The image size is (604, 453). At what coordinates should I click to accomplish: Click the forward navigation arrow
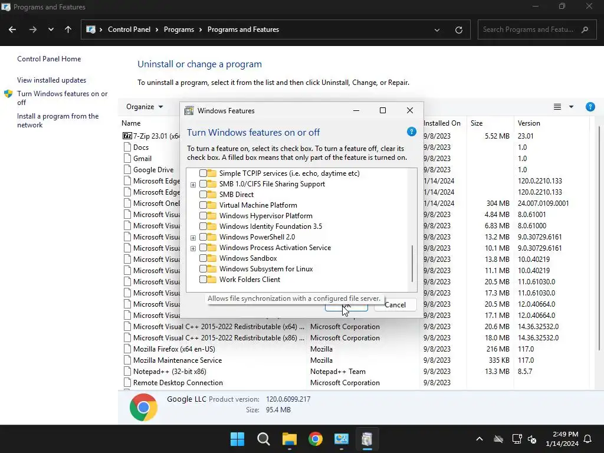tap(33, 29)
